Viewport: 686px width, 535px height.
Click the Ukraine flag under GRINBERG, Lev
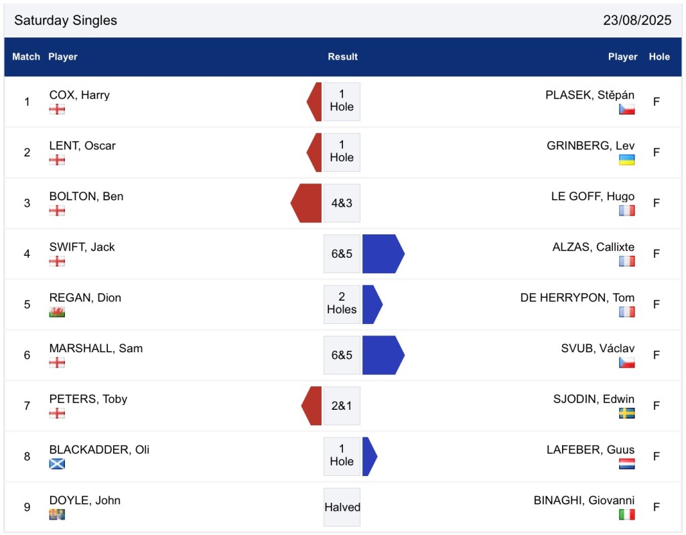(626, 160)
